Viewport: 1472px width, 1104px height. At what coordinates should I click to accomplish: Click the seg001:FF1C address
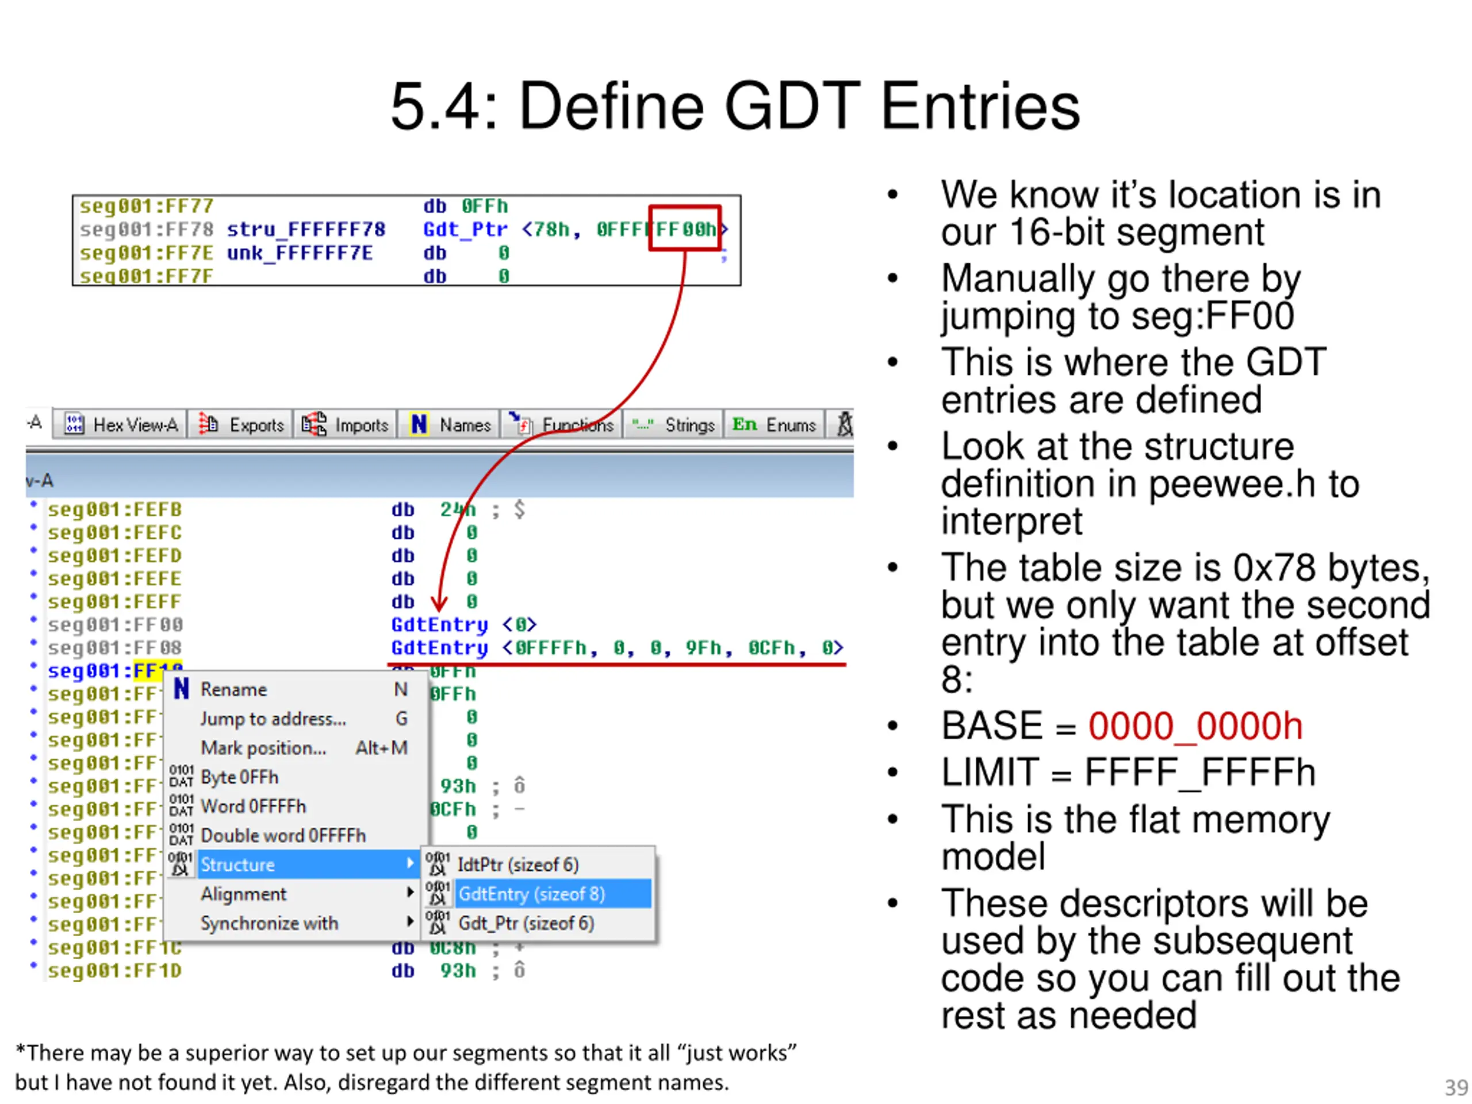pos(115,946)
